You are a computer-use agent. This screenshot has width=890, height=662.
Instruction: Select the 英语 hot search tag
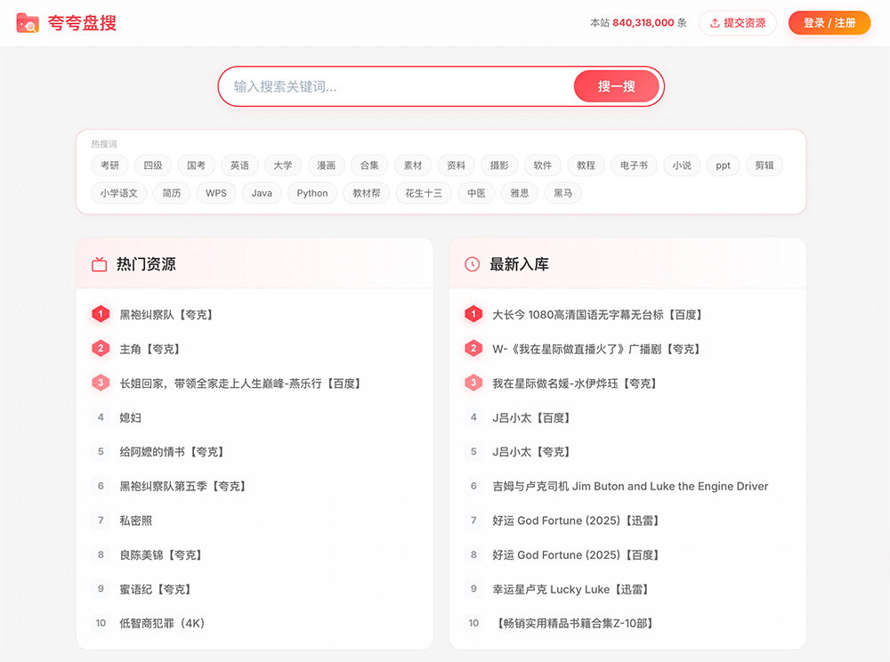coord(239,165)
